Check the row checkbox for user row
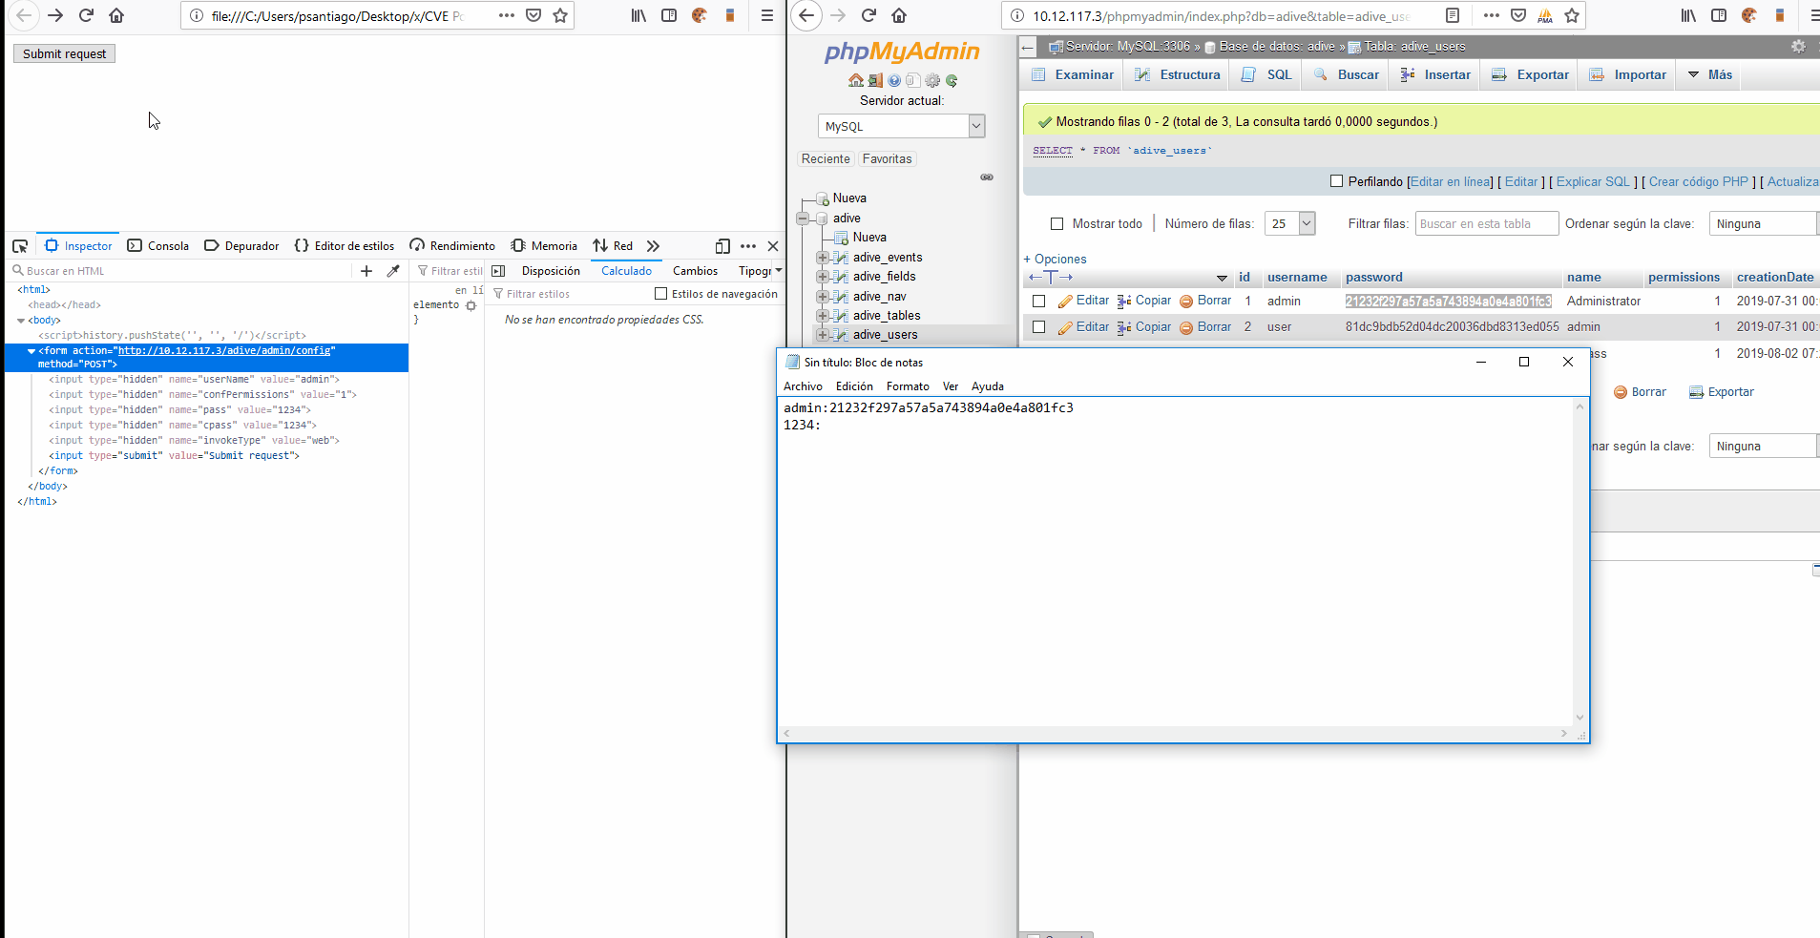This screenshot has width=1820, height=938. [x=1039, y=327]
